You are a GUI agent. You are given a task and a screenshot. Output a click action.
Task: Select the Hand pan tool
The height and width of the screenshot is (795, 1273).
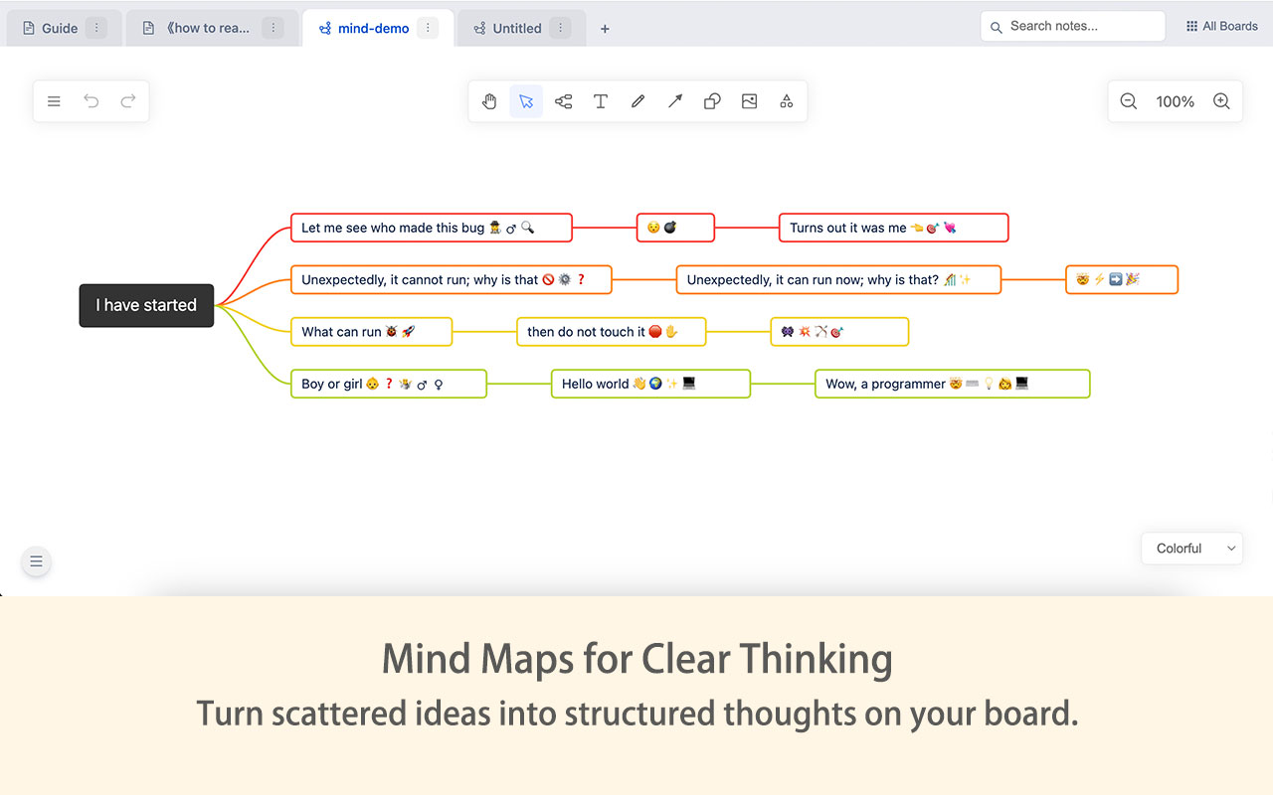489,101
